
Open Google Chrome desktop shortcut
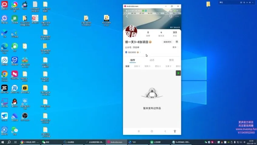[5, 74]
